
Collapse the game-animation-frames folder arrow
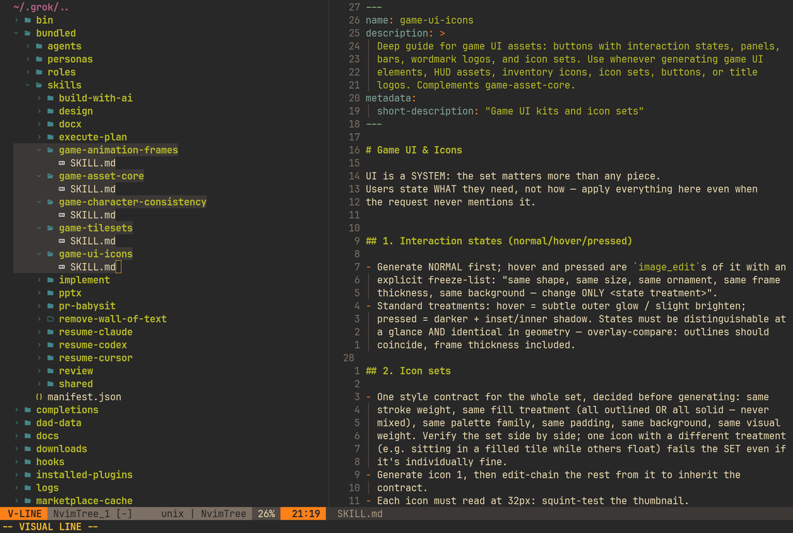pos(40,150)
